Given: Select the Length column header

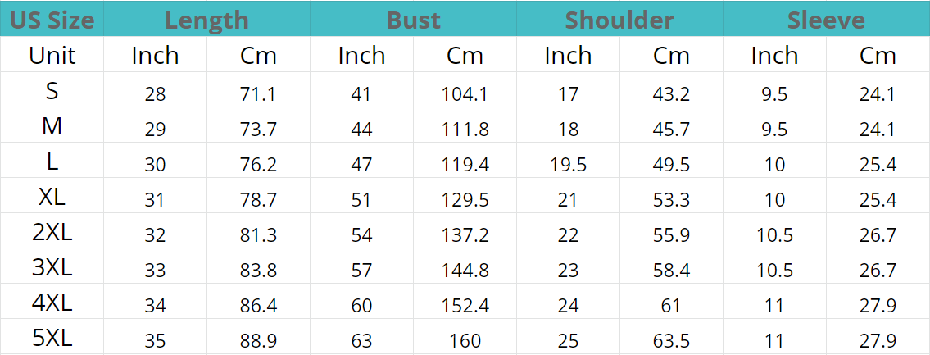Looking at the screenshot, I should pos(206,20).
